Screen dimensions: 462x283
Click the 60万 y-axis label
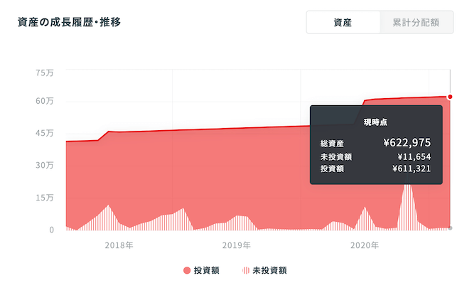click(45, 101)
